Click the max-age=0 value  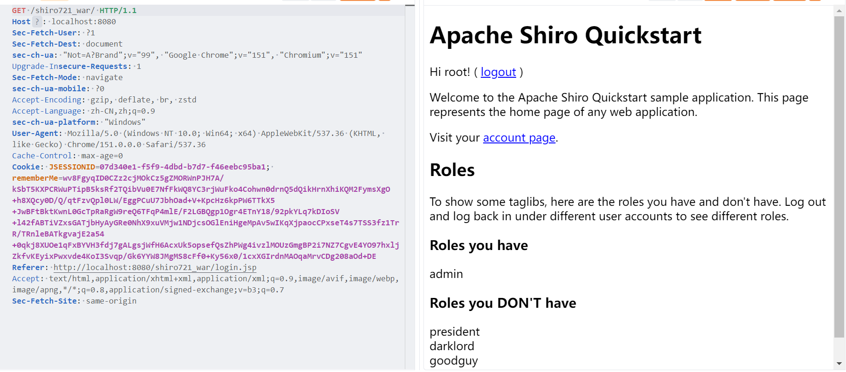[102, 156]
